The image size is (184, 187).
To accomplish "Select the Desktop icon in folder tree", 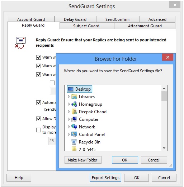I will (71, 89).
